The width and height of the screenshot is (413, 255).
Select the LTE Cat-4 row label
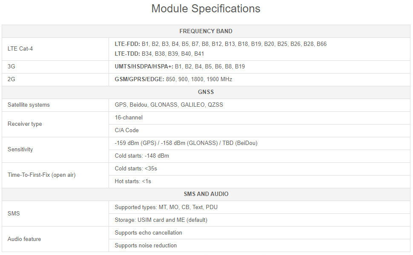pyautogui.click(x=20, y=48)
